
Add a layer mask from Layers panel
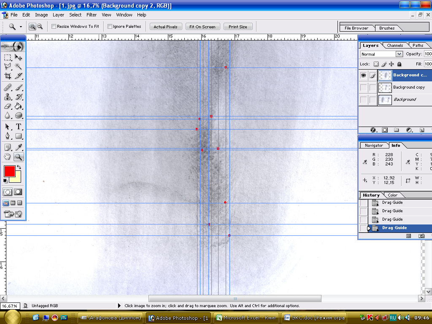pos(385,130)
